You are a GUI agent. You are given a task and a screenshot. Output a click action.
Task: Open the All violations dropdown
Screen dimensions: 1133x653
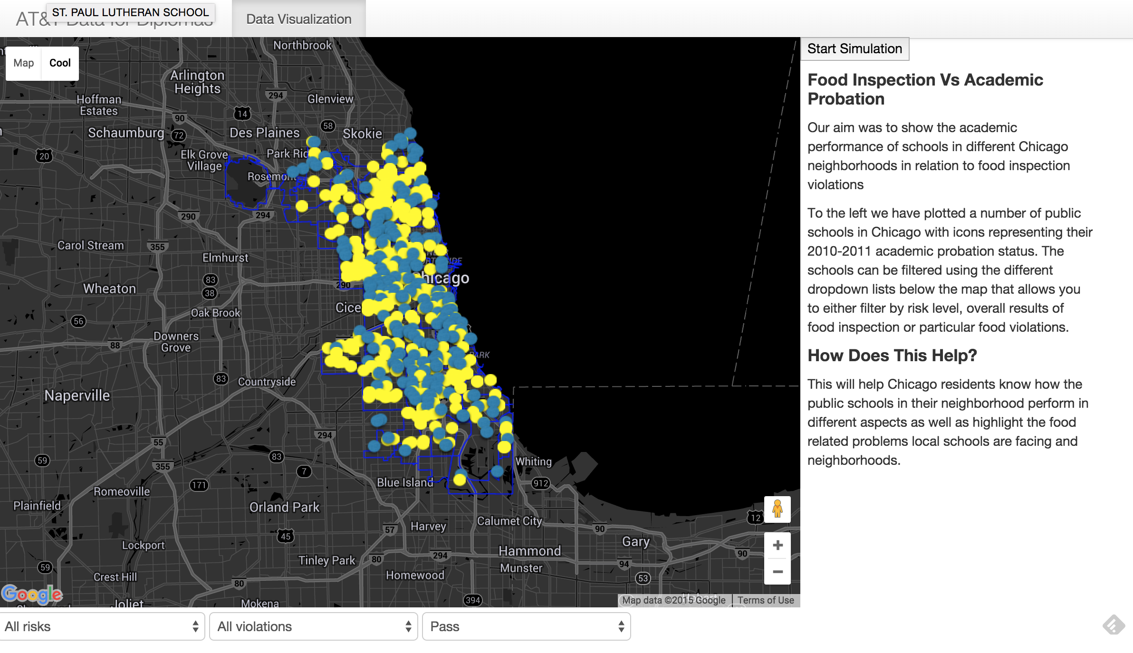pyautogui.click(x=314, y=626)
